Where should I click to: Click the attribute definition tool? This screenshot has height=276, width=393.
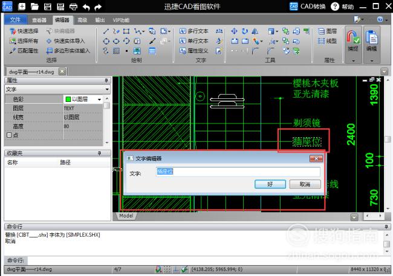193,51
